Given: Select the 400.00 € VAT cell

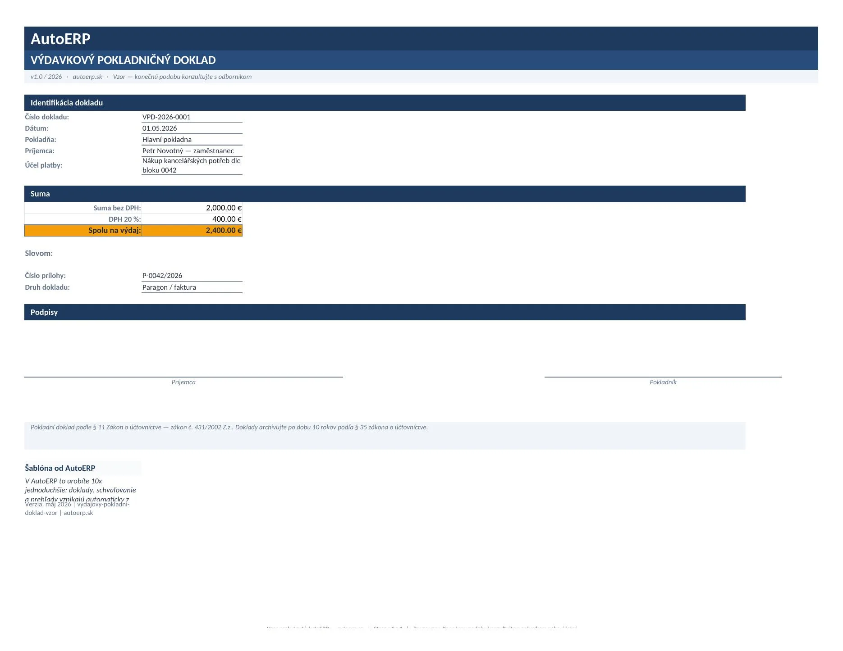Looking at the screenshot, I should 192,219.
